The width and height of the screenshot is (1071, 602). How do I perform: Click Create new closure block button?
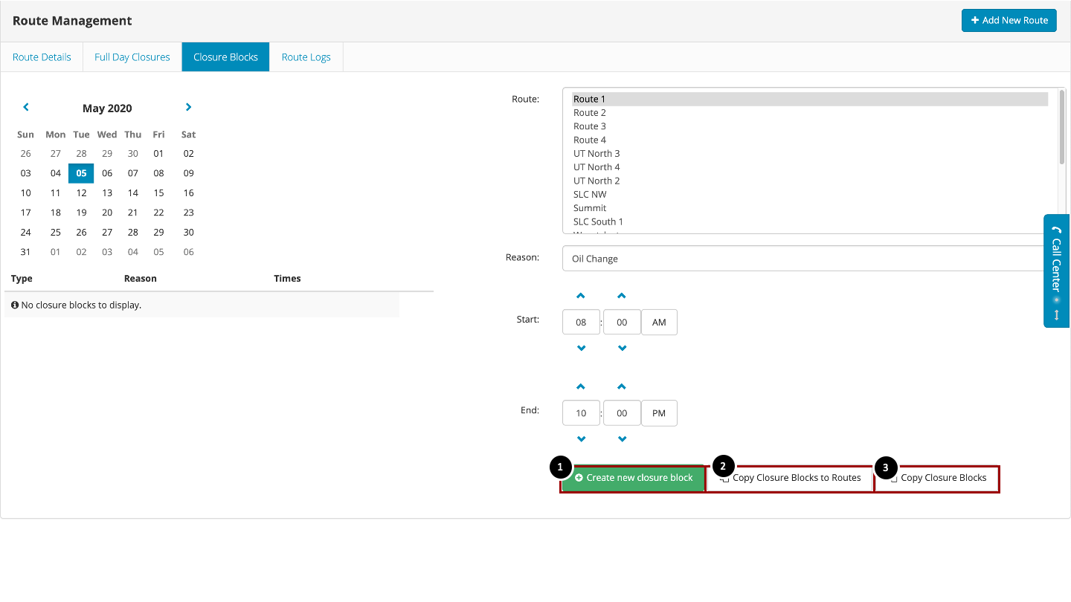click(633, 478)
